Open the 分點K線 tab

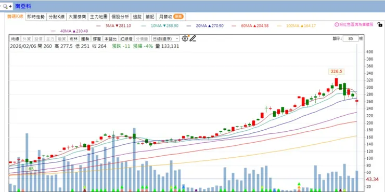[57, 17]
